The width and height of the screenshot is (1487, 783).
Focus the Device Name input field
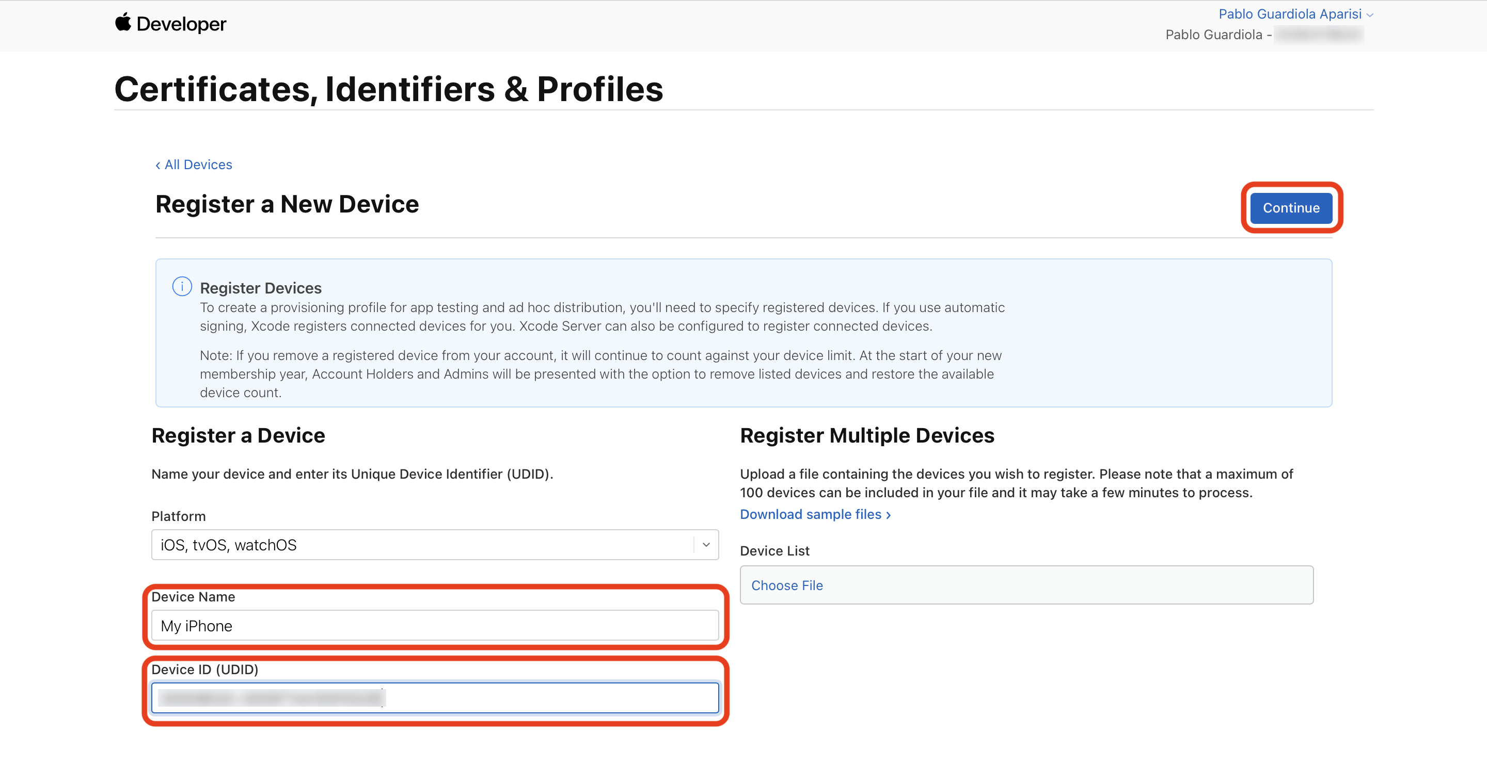tap(434, 626)
